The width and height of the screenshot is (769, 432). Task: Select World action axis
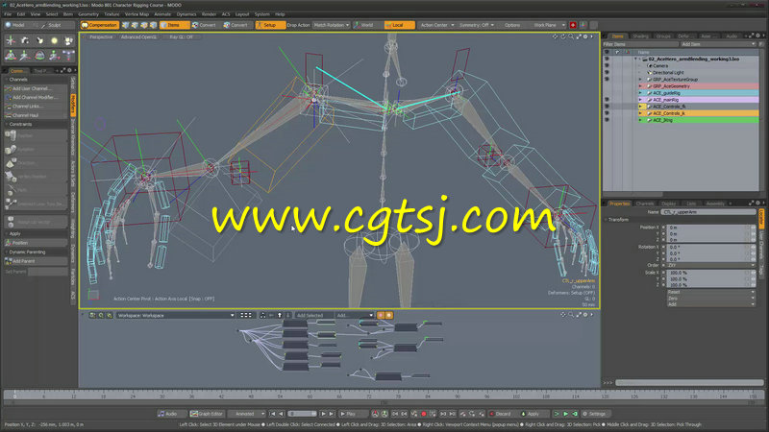point(367,25)
